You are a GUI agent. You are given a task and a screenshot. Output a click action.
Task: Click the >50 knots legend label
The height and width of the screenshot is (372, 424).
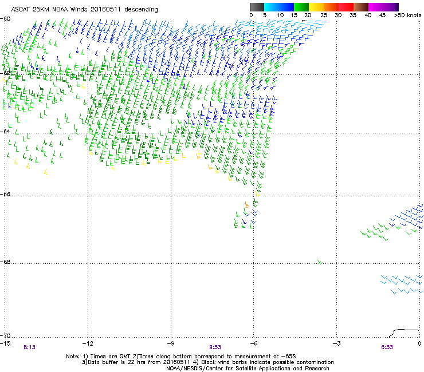pos(407,15)
